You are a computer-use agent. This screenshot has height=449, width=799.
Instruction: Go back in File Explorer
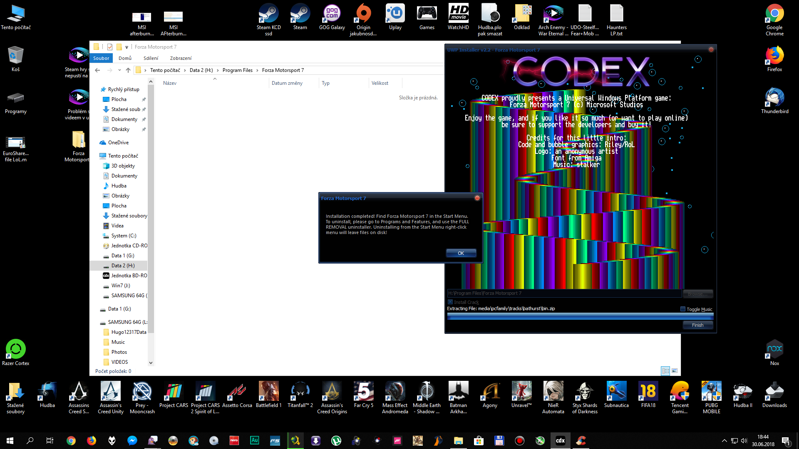tap(97, 70)
